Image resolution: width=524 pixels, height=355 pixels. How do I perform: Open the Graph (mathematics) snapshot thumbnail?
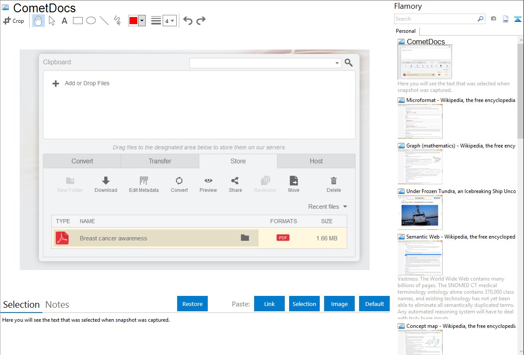(x=420, y=167)
